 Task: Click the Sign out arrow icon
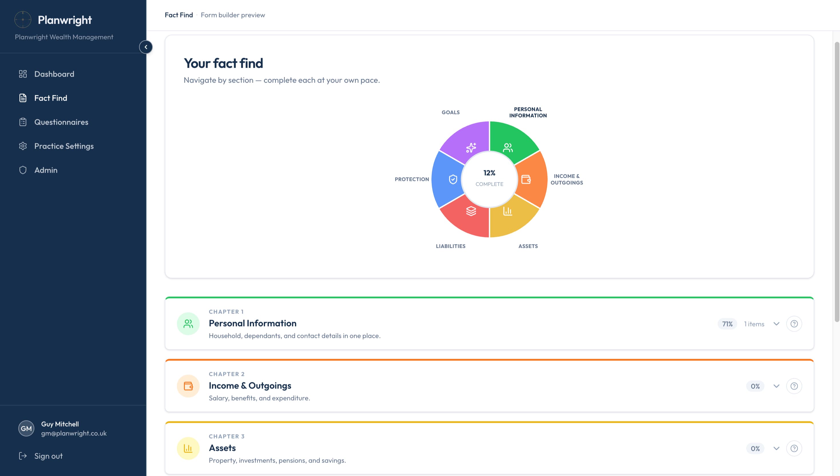23,456
